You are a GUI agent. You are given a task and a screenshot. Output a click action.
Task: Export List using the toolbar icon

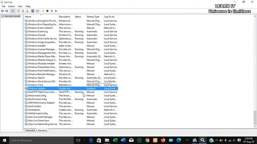click(27, 11)
